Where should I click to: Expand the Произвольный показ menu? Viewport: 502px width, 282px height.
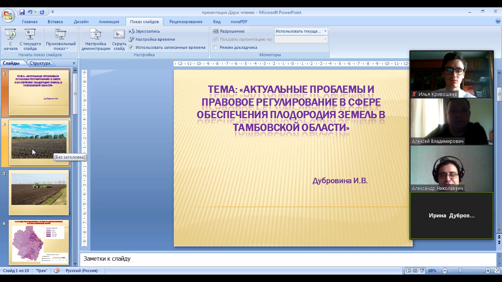point(61,40)
